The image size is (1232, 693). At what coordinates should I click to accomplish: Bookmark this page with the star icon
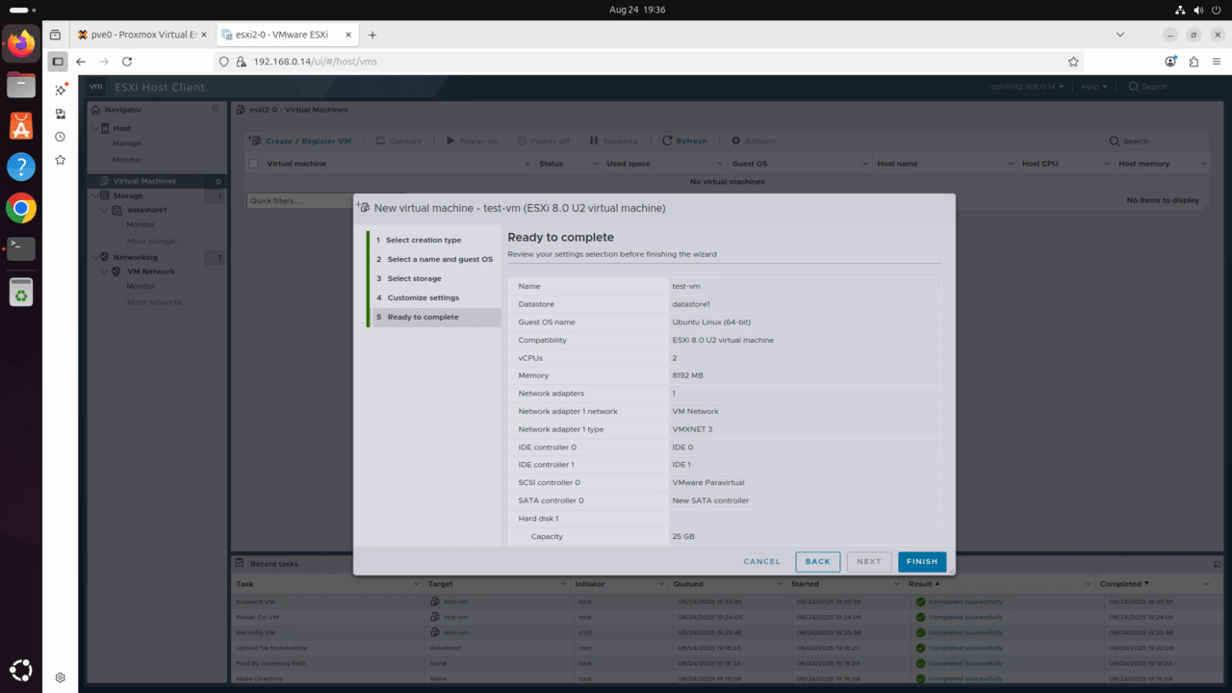point(1073,61)
